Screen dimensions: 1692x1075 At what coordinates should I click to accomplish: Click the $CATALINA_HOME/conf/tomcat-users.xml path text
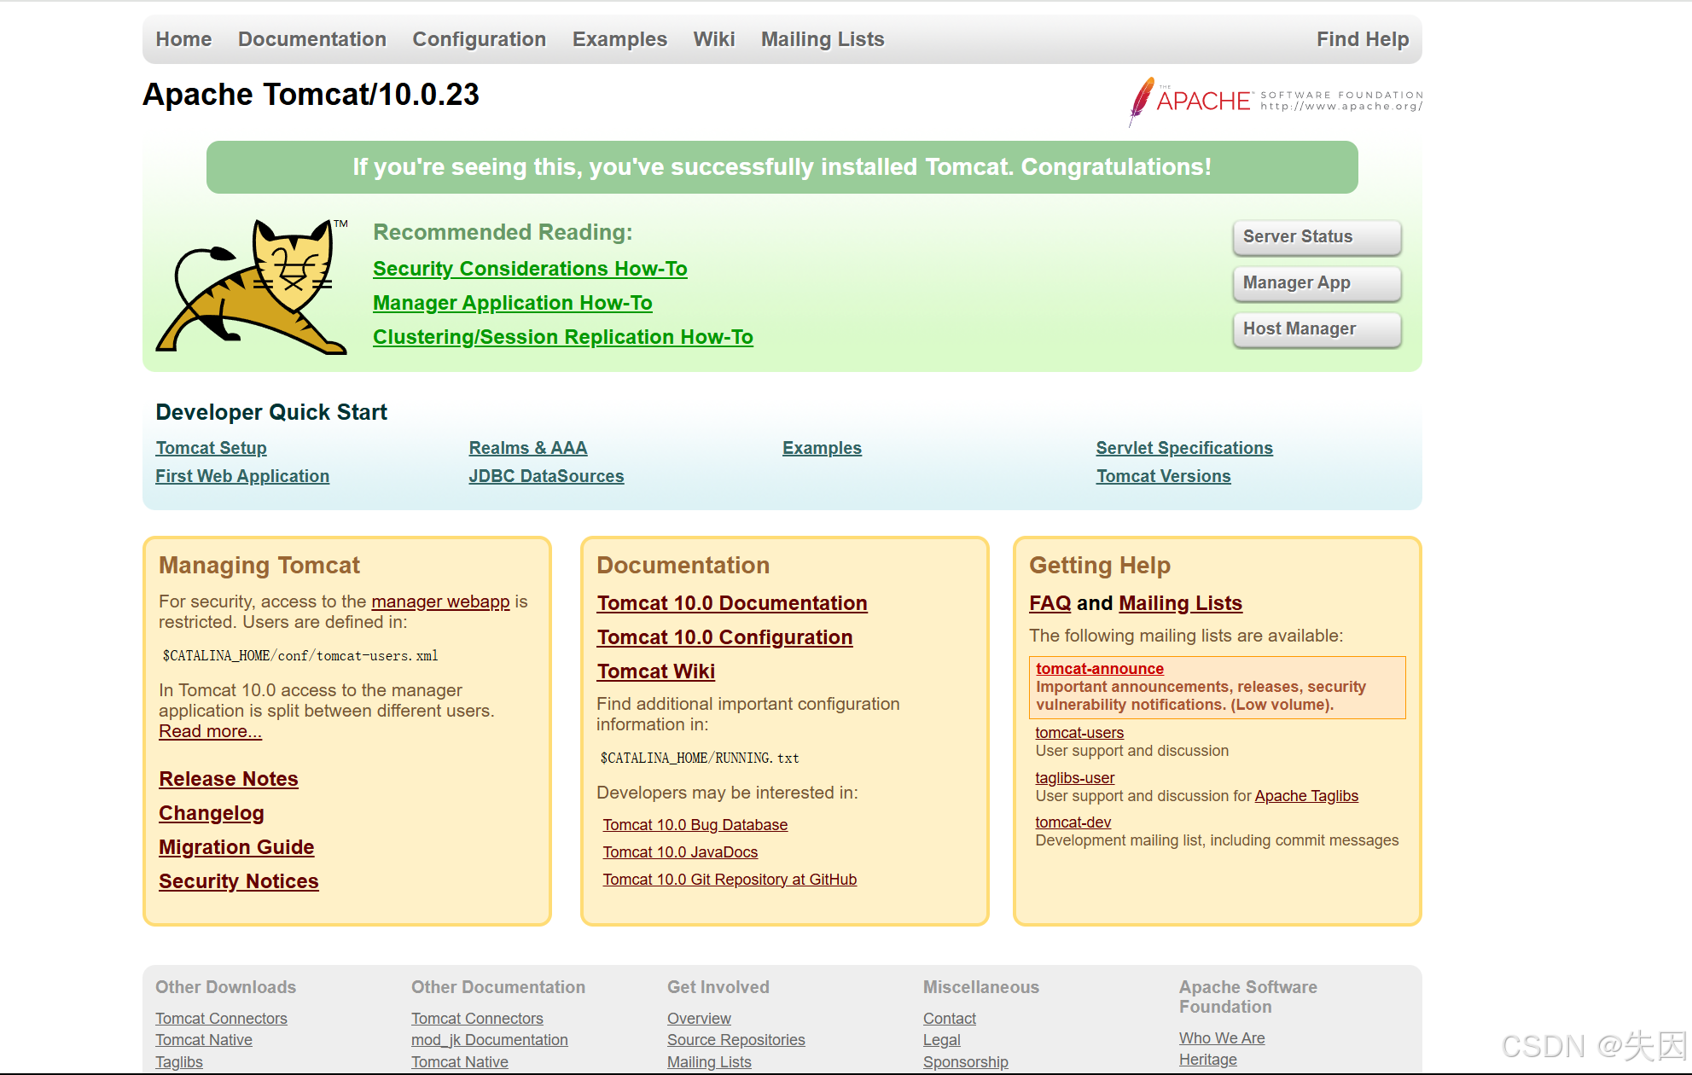[x=300, y=656]
